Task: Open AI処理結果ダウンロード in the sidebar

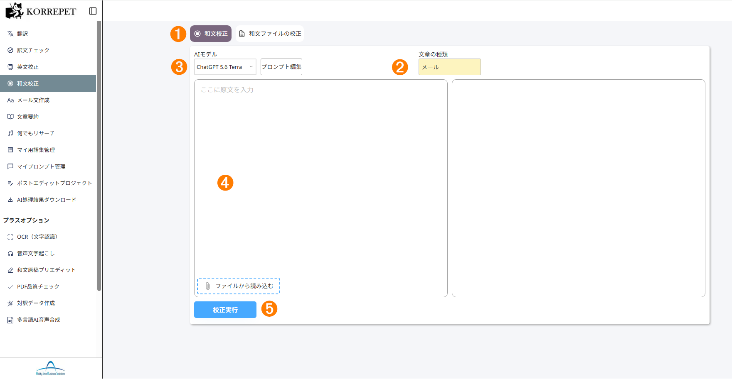Action: point(48,200)
